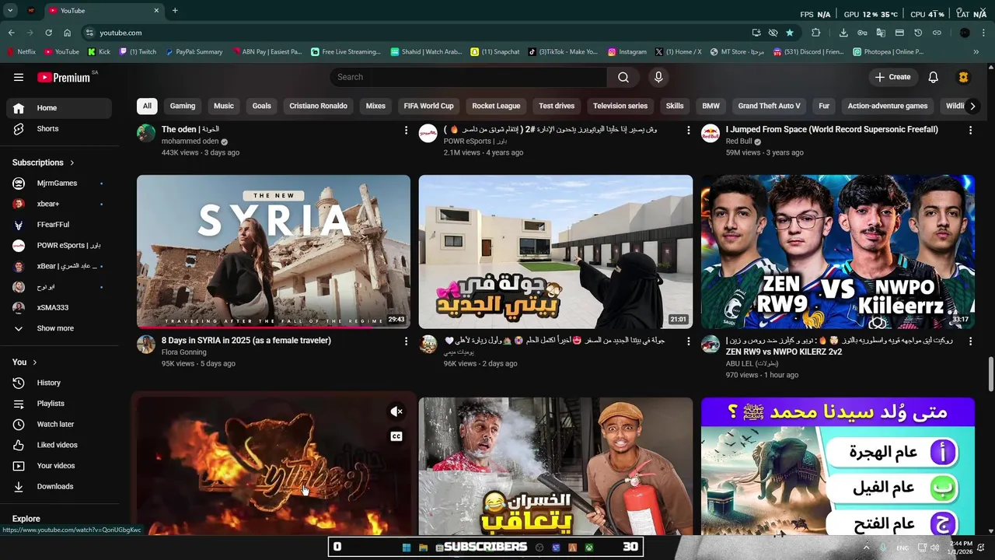Screen dimensions: 995x560
Task: Select the Music filter chip
Action: (x=224, y=106)
